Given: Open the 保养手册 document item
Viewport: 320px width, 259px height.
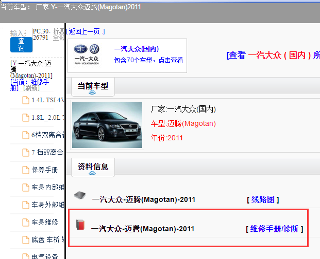Looking at the screenshot, I should (45, 170).
